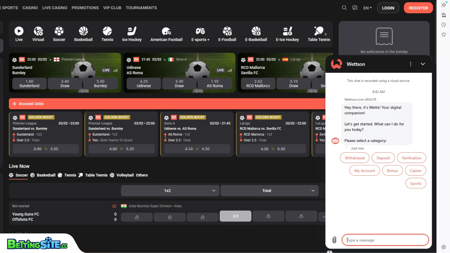Pick the Verification chat category

tap(411, 158)
